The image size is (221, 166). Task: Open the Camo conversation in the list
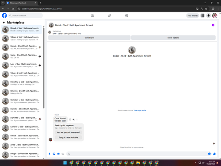point(22,56)
